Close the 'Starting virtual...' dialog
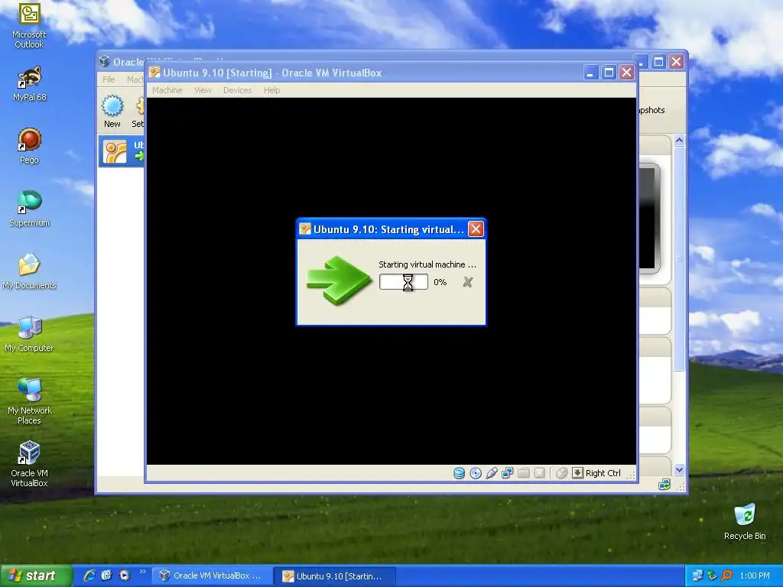This screenshot has width=783, height=587. [x=476, y=229]
